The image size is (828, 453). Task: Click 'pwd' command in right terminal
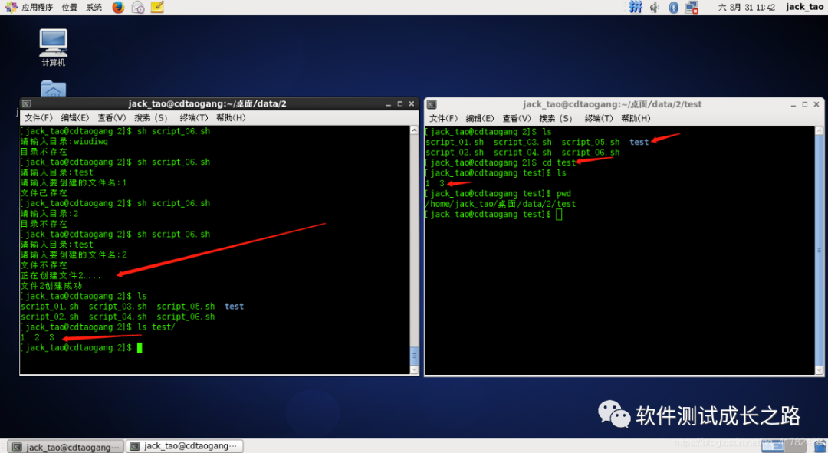pyautogui.click(x=563, y=194)
